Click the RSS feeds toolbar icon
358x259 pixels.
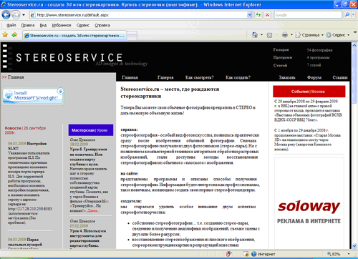(x=269, y=35)
